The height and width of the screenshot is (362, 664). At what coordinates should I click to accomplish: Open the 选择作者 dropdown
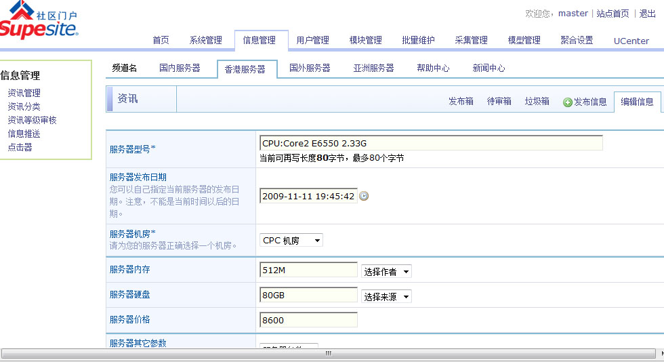coord(386,272)
